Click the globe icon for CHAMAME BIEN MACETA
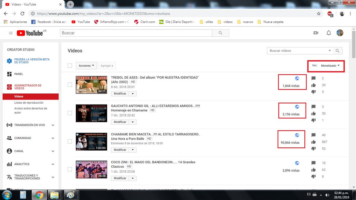The width and height of the screenshot is (356, 200). pyautogui.click(x=297, y=135)
